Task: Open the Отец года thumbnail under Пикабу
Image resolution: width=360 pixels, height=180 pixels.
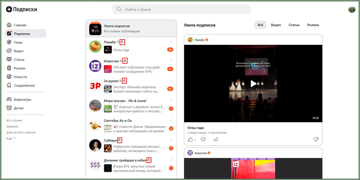Action: [x=108, y=50]
